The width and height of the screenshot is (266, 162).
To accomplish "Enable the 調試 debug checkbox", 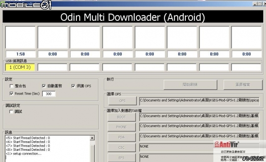I will point(11,111).
